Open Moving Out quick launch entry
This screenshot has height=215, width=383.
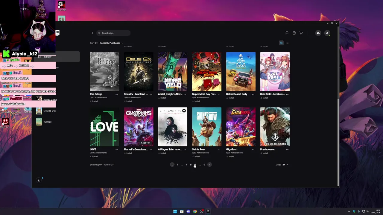pos(46,111)
